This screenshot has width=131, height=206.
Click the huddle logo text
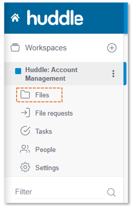pyautogui.click(x=55, y=18)
